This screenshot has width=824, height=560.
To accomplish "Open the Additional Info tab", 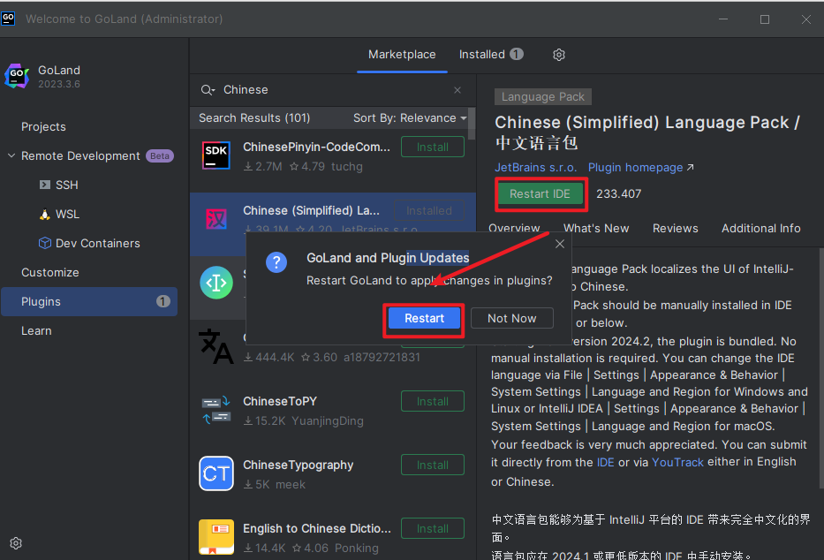I will pos(761,228).
